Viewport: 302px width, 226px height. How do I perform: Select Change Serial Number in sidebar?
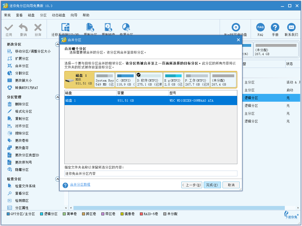(x=20, y=162)
